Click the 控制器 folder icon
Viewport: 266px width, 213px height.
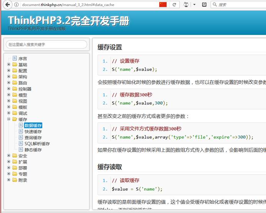[15, 89]
